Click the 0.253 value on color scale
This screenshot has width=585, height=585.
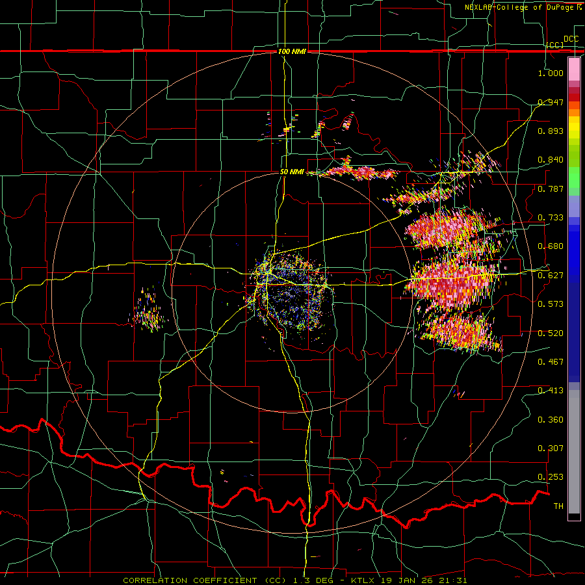pyautogui.click(x=551, y=477)
